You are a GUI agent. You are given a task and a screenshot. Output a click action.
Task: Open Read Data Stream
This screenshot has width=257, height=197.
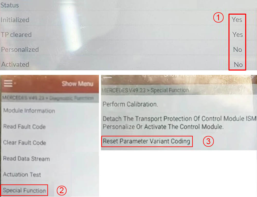tap(26, 159)
